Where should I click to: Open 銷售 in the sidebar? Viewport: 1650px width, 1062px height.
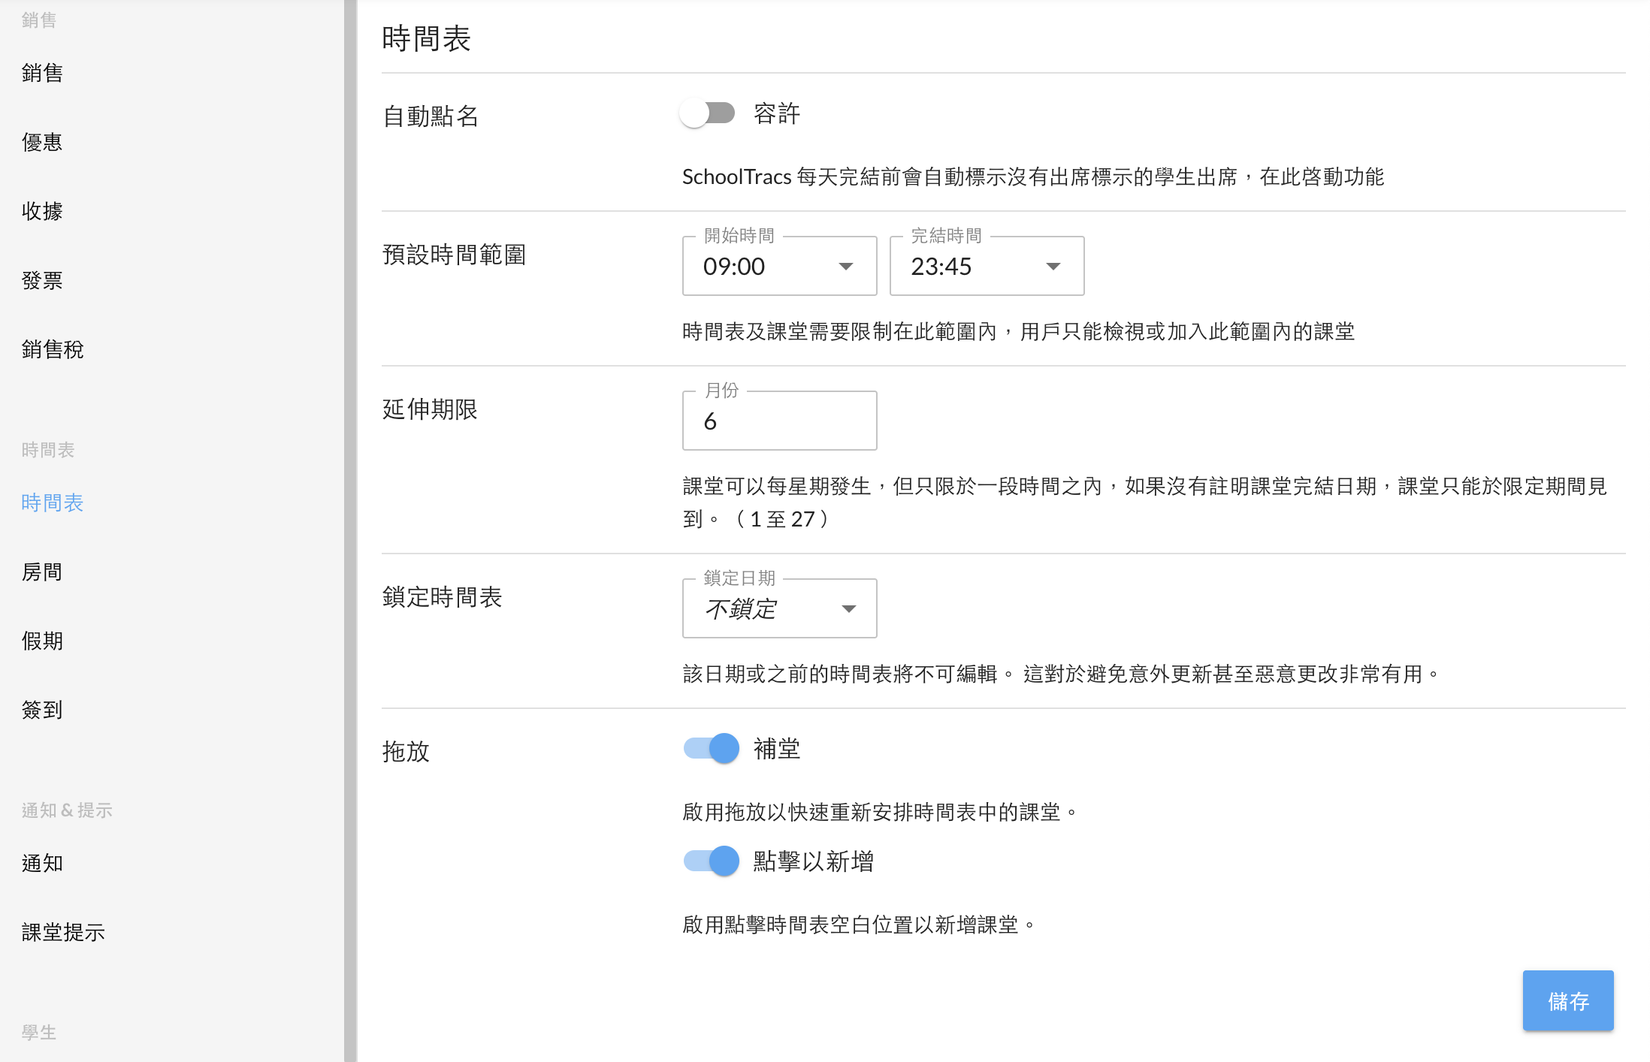(x=42, y=73)
